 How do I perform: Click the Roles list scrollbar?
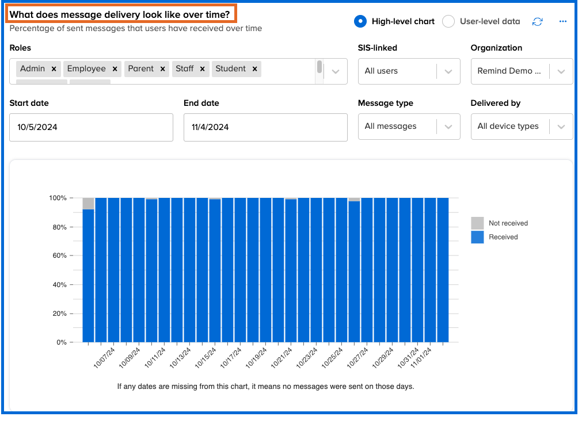pyautogui.click(x=319, y=67)
